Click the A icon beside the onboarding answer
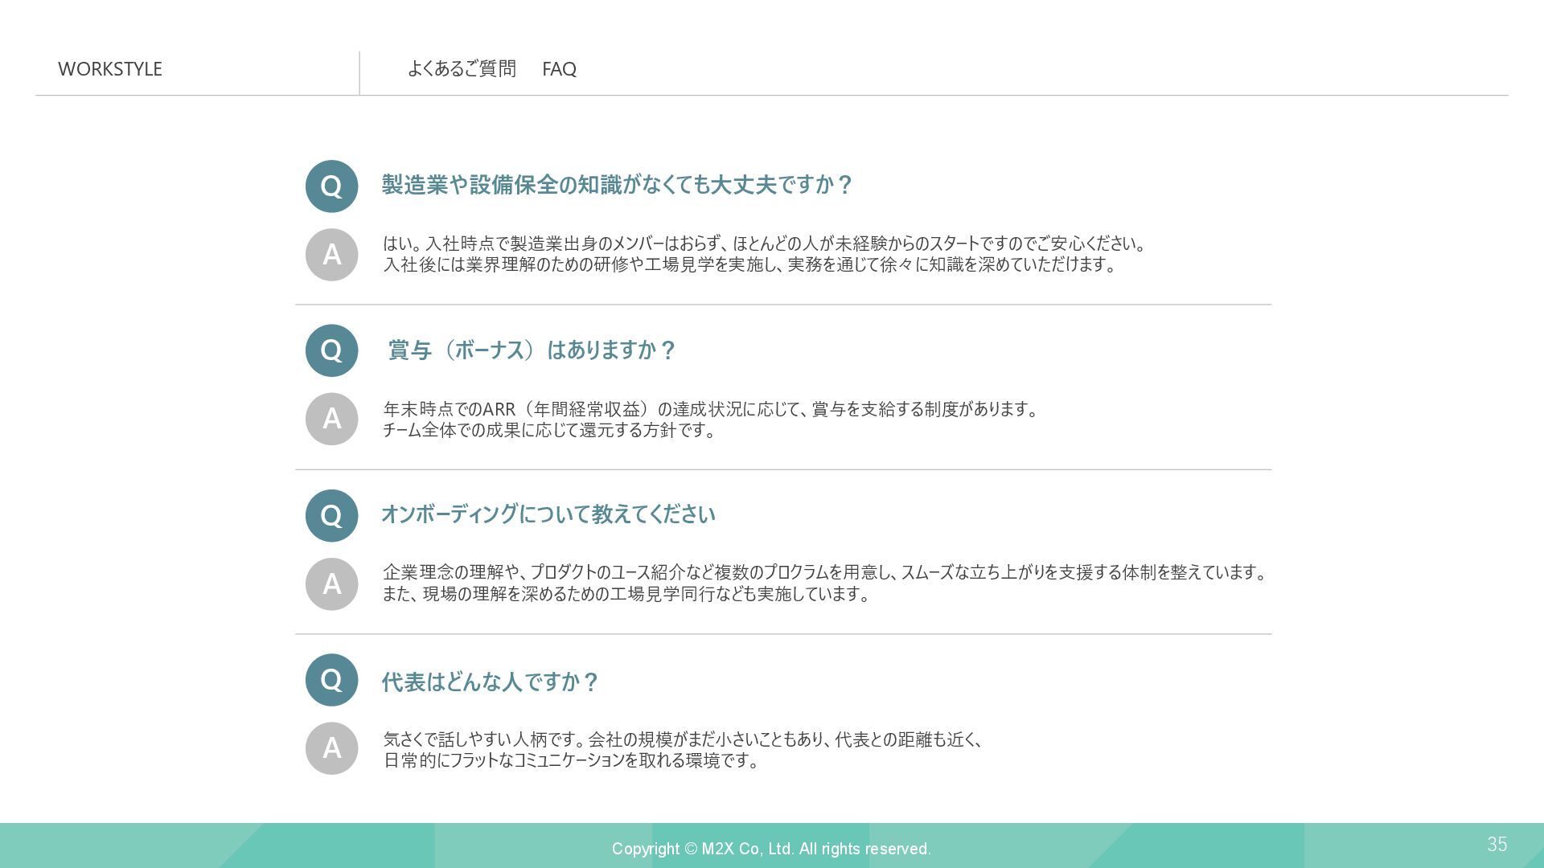This screenshot has width=1544, height=868. (x=331, y=584)
